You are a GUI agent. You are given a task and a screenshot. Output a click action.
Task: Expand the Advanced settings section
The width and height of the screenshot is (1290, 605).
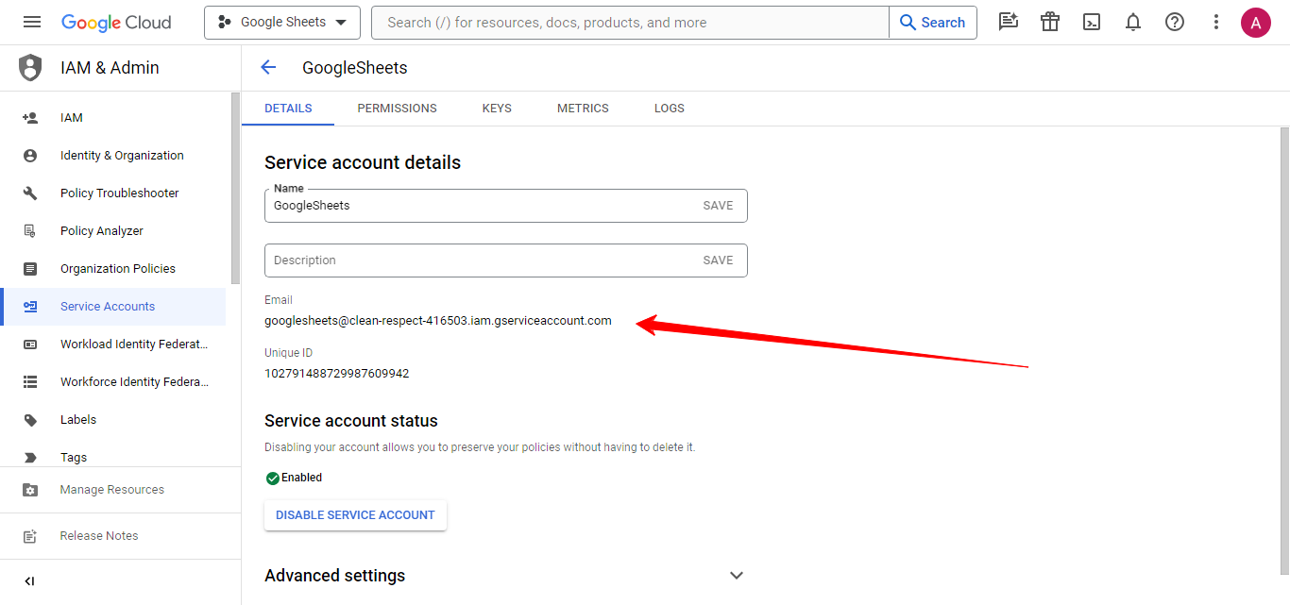click(x=737, y=576)
